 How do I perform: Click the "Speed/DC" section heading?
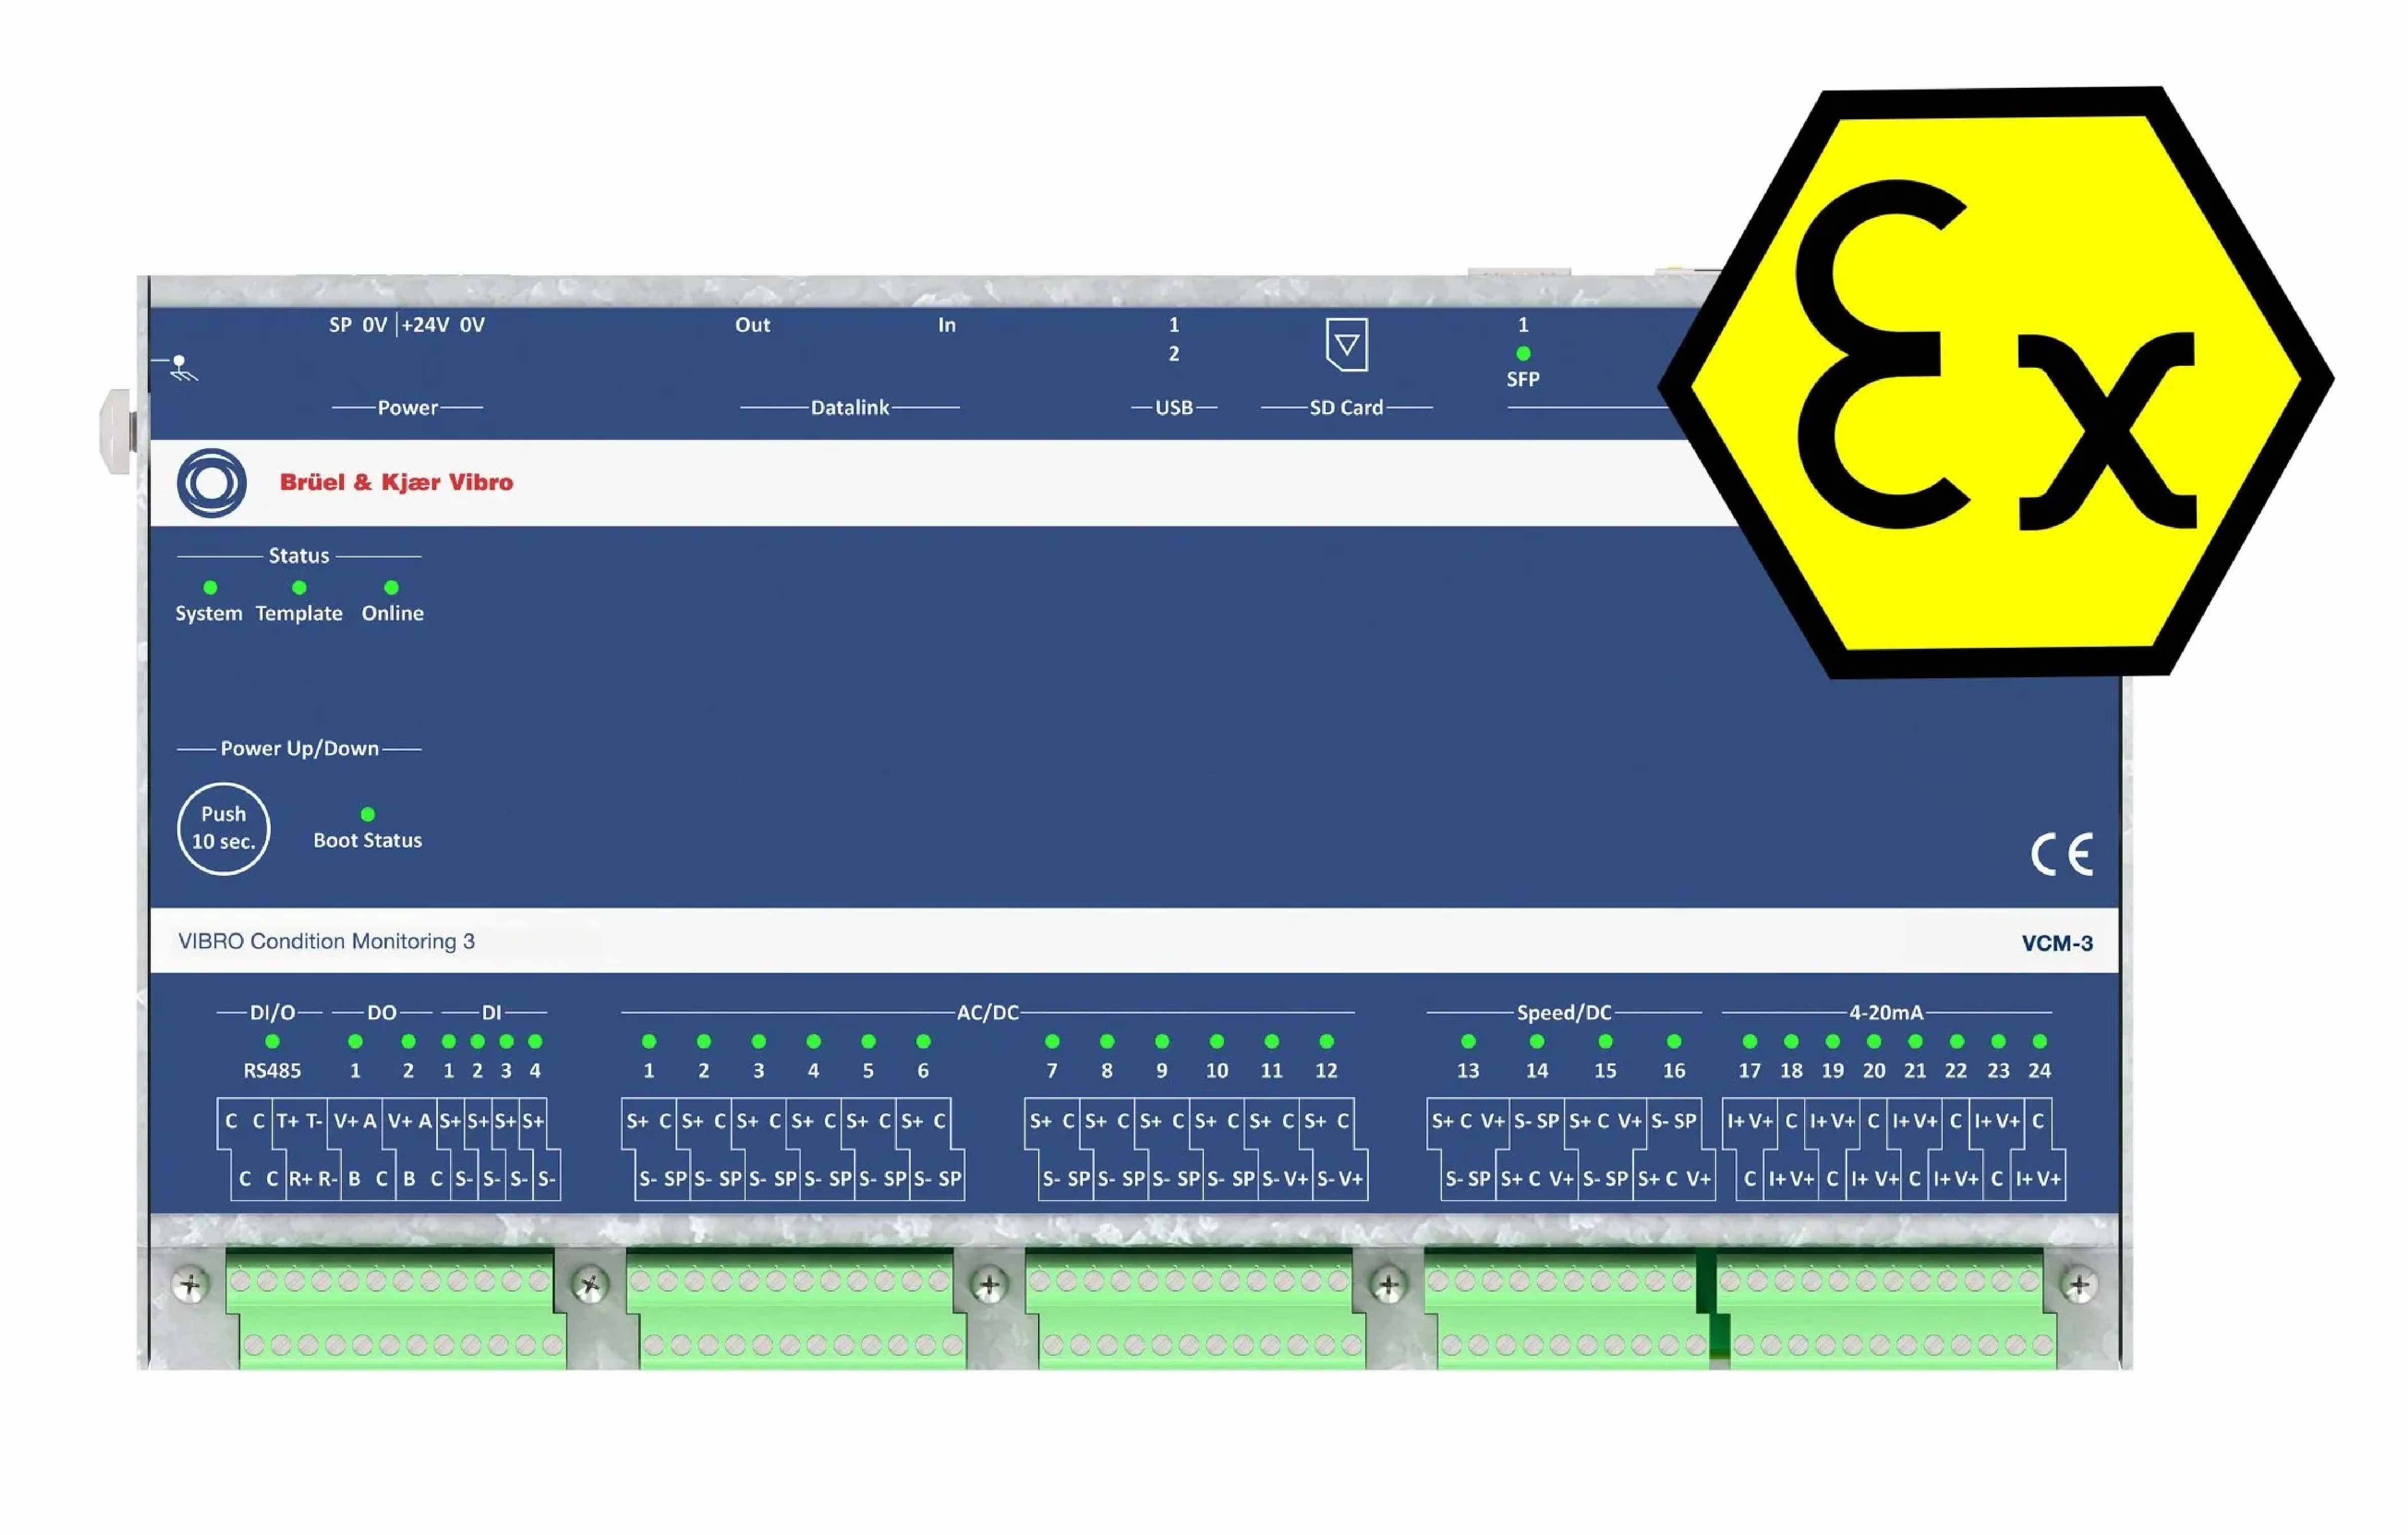(1564, 1013)
